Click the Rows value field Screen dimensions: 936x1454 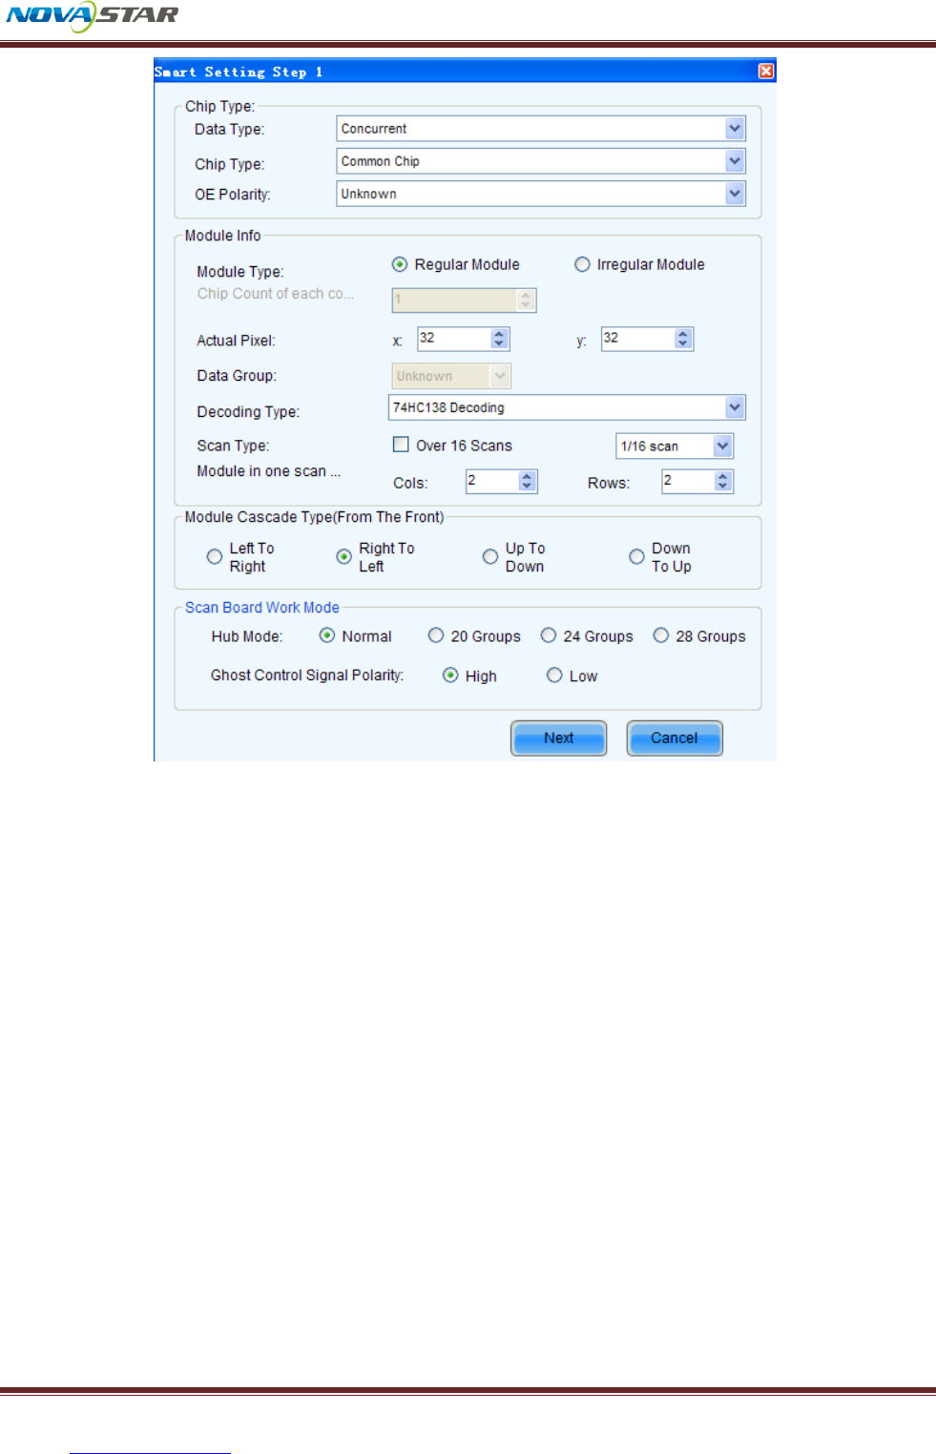tap(688, 481)
